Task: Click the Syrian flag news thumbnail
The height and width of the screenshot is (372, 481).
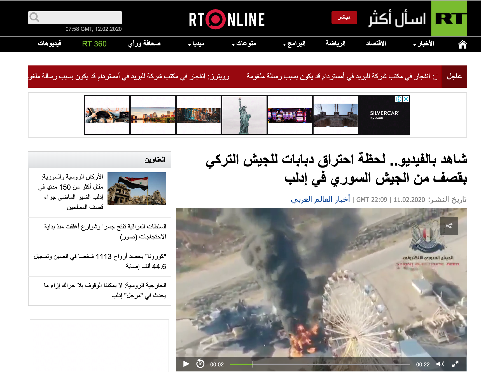Action: pos(137,189)
